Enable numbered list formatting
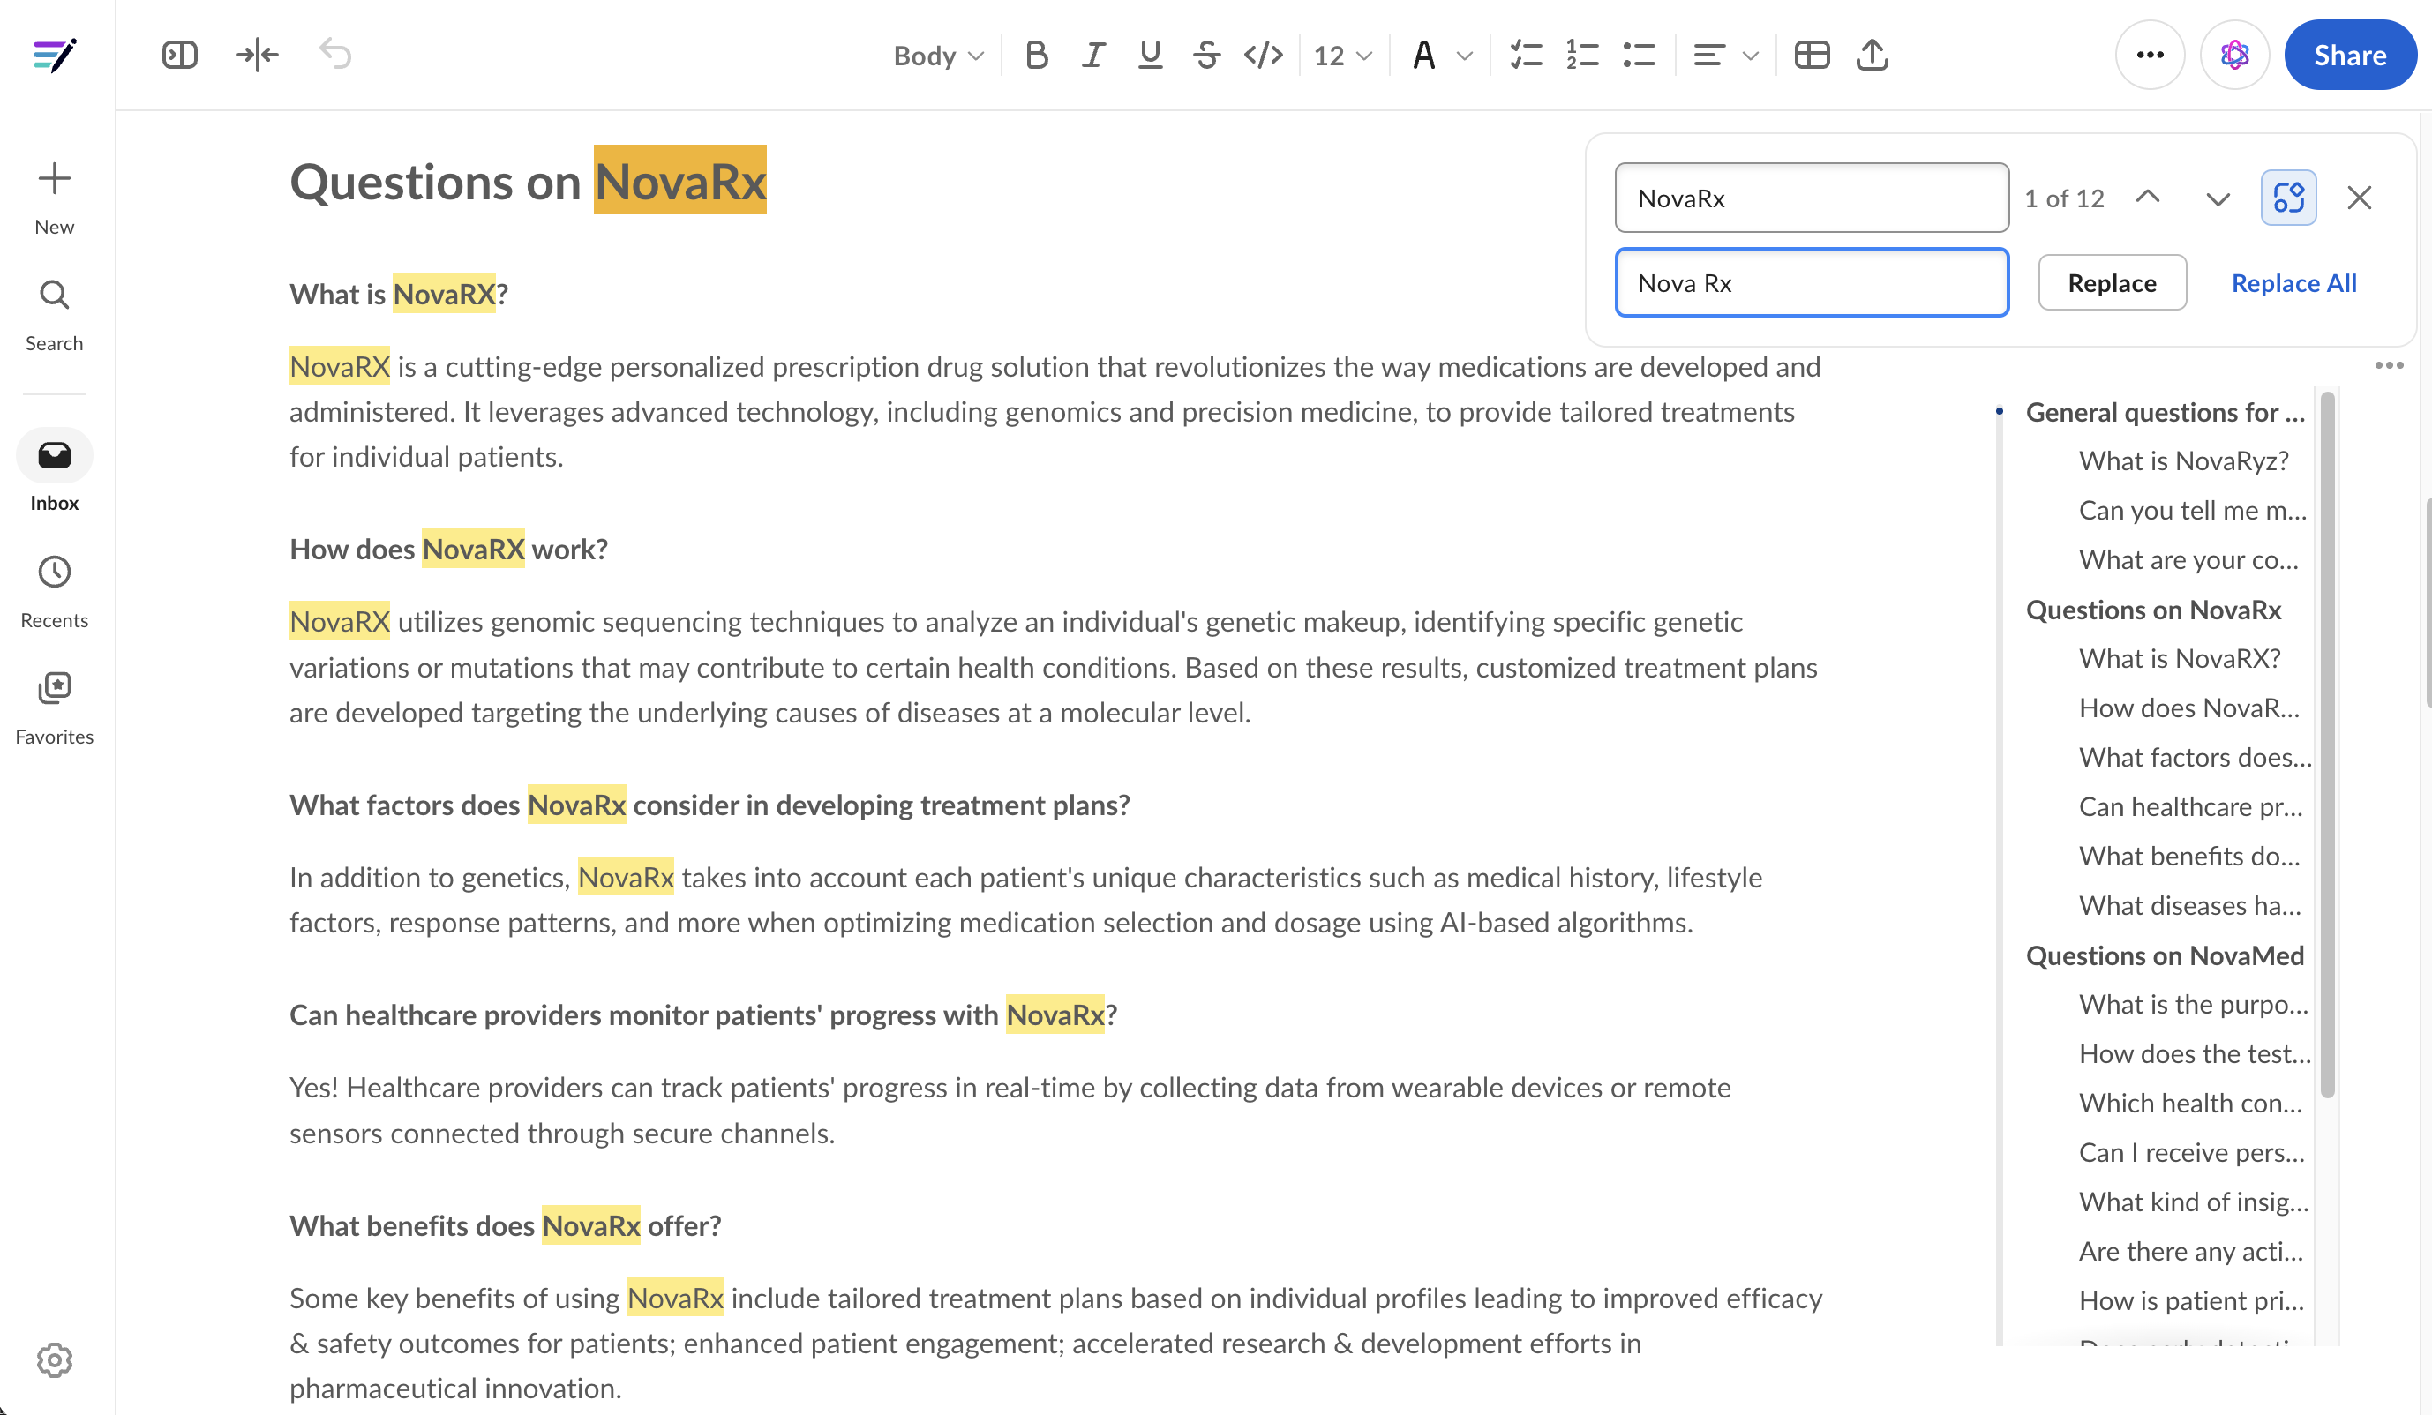The height and width of the screenshot is (1415, 2432). [x=1581, y=55]
